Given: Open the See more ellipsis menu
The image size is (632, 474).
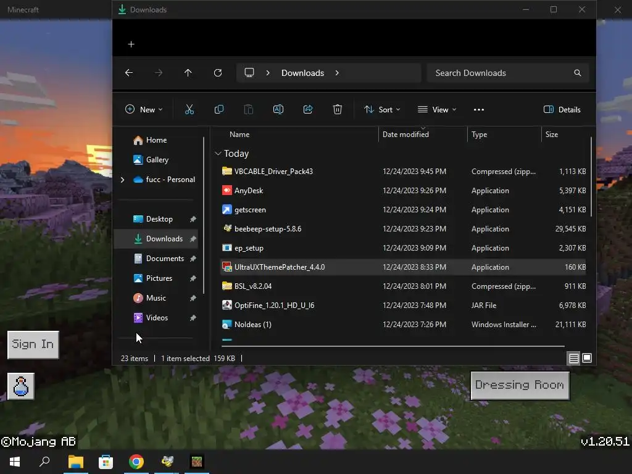Looking at the screenshot, I should click(478, 110).
